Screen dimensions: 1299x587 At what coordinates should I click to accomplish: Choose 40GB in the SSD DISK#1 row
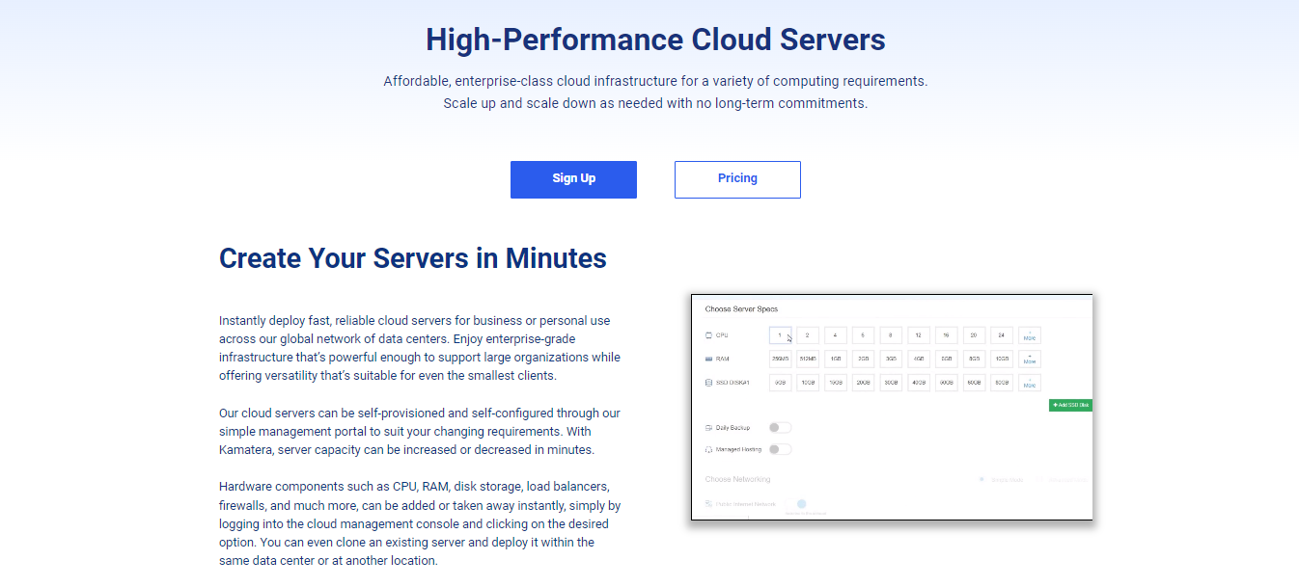pyautogui.click(x=919, y=383)
